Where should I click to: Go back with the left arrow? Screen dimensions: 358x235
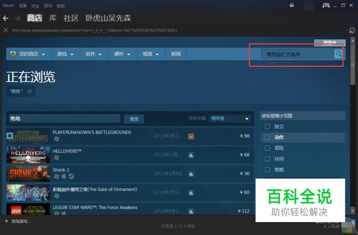point(6,18)
